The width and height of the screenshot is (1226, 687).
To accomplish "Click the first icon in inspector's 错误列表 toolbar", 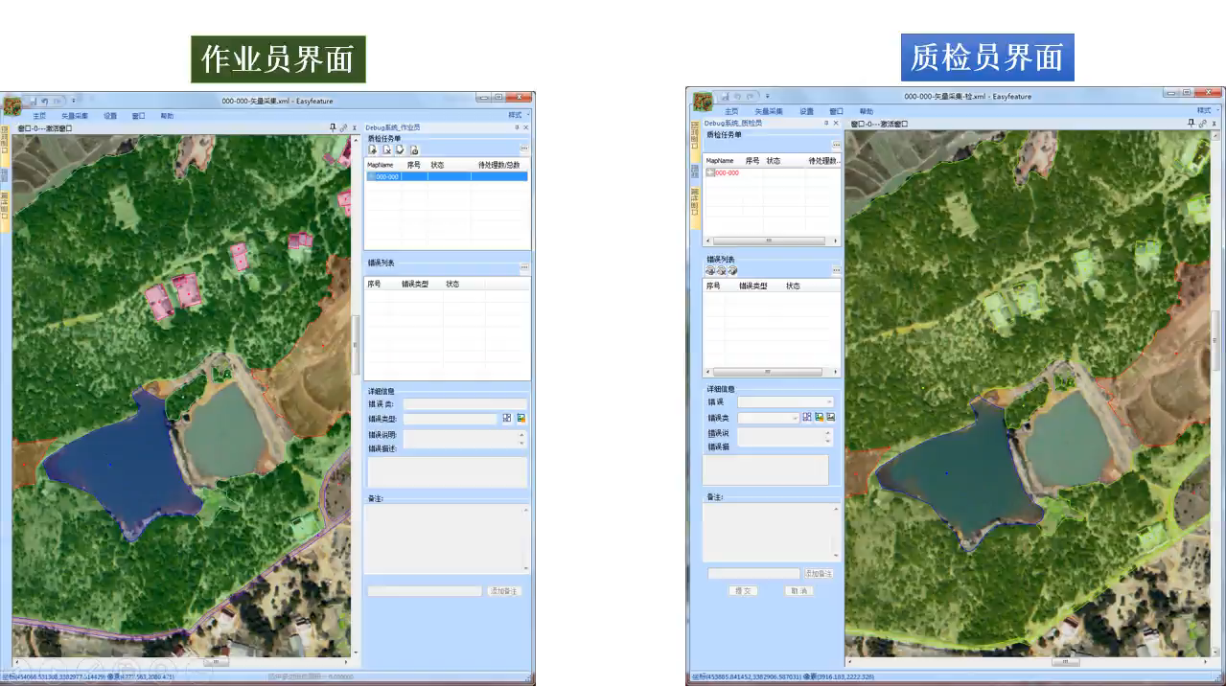I will (x=710, y=271).
